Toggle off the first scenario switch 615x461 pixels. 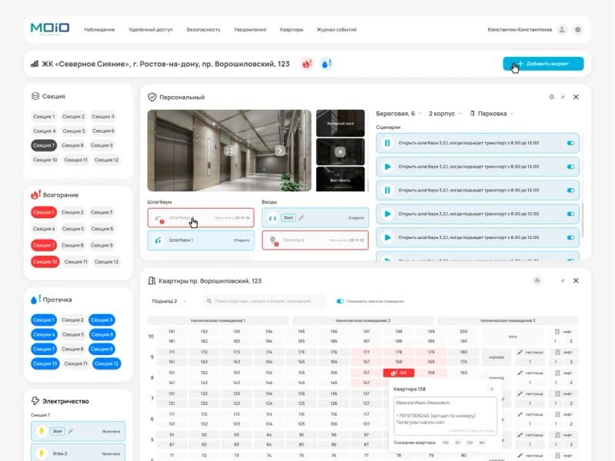570,143
